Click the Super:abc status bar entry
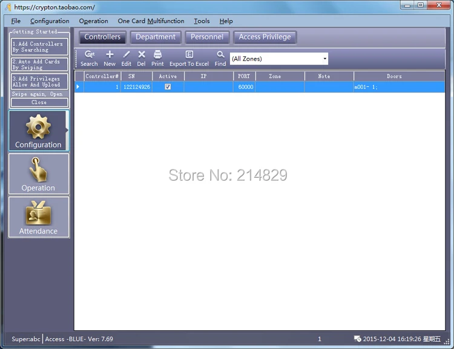 click(26, 339)
